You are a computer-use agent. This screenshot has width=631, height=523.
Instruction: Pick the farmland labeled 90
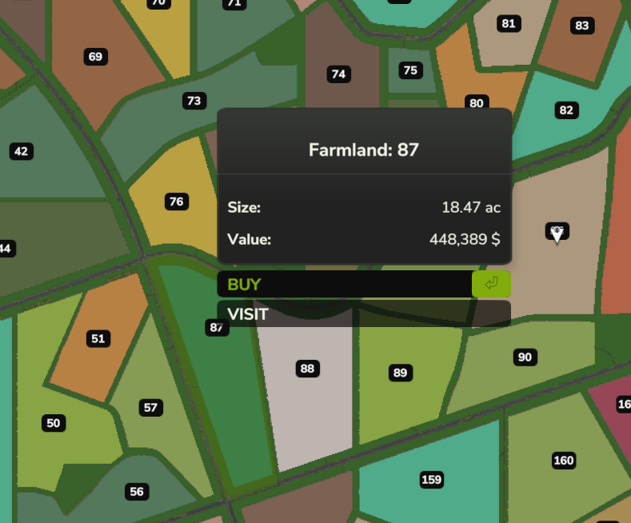click(525, 357)
